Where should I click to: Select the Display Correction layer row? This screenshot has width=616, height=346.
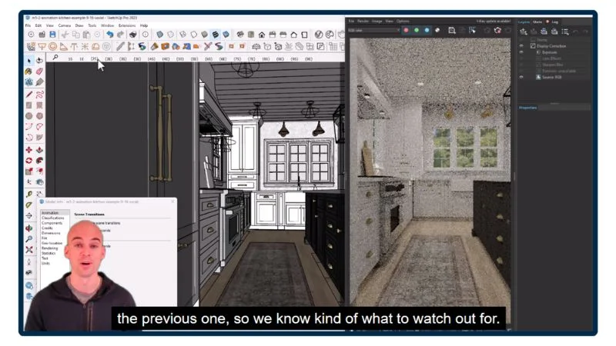[x=554, y=46]
